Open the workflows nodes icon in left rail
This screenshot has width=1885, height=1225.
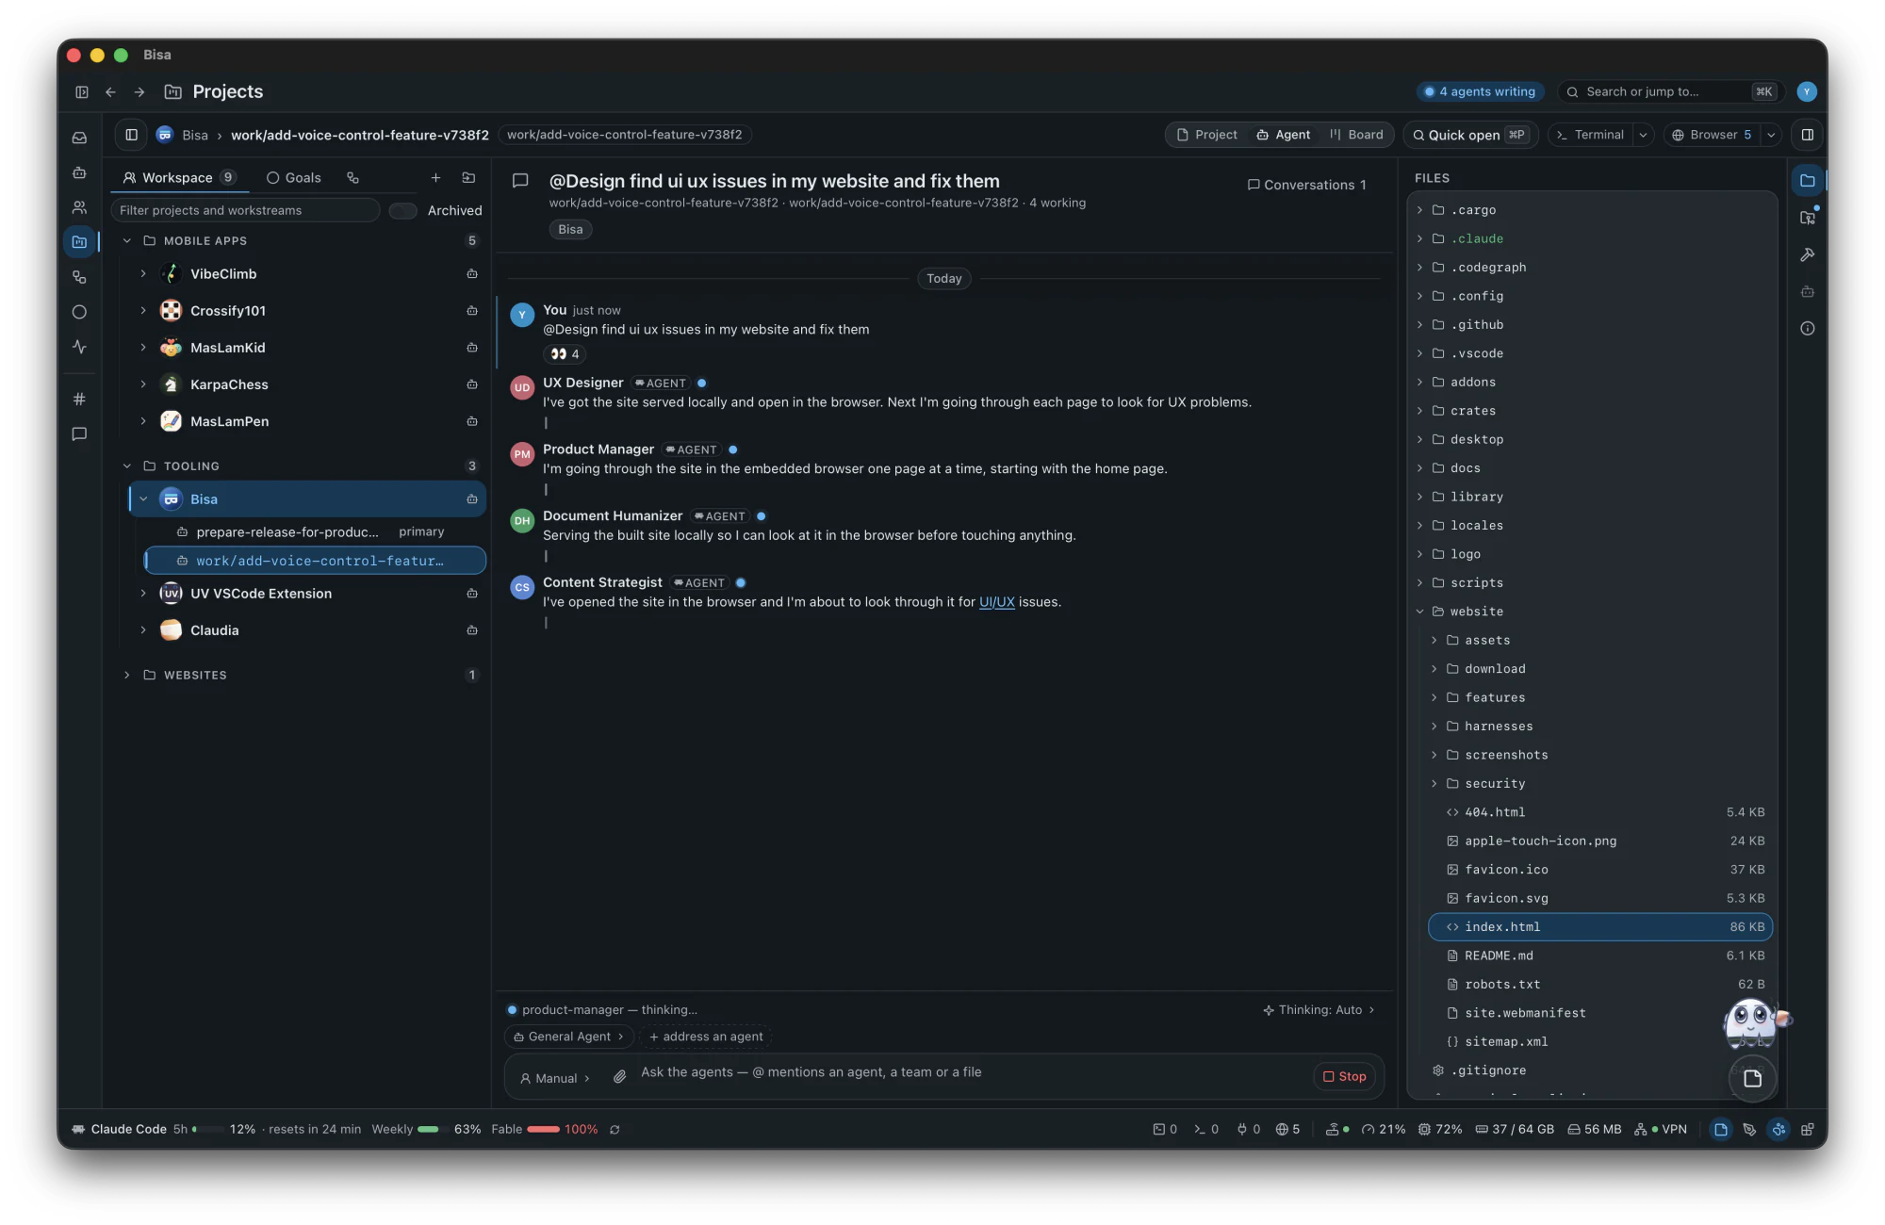tap(79, 277)
